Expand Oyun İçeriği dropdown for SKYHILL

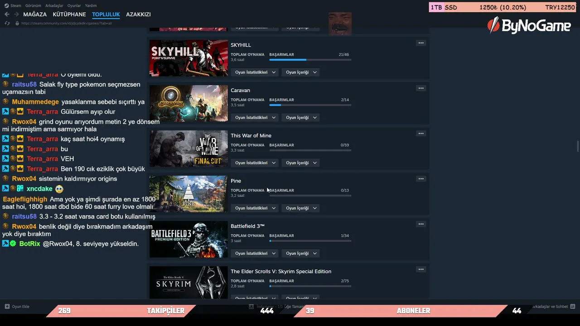point(301,72)
